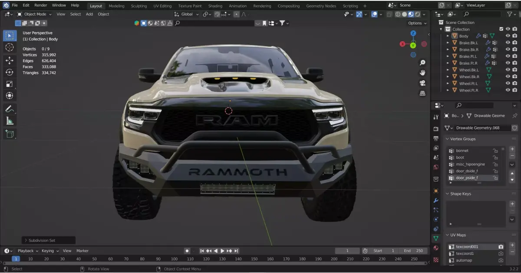
Task: Add a new vertex group with plus
Action: 512,149
